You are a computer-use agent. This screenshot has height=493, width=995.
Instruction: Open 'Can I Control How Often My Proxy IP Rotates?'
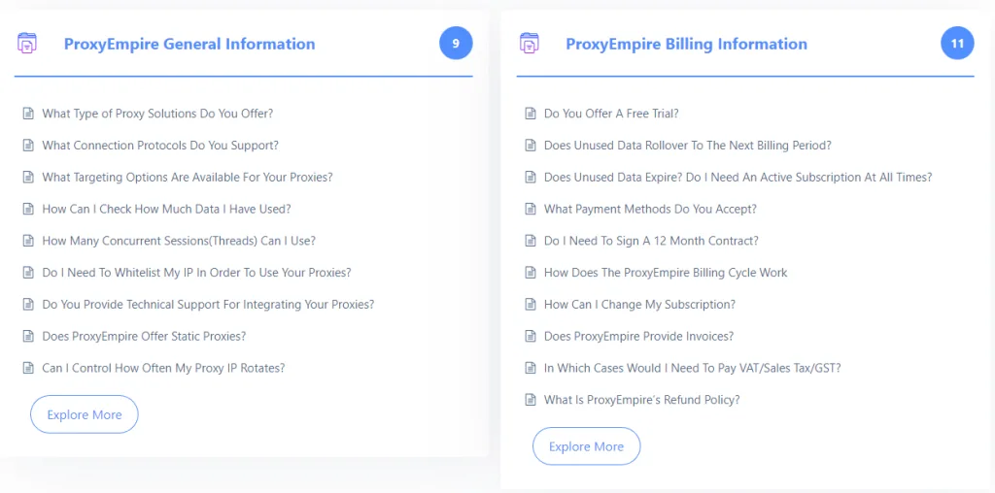[163, 368]
